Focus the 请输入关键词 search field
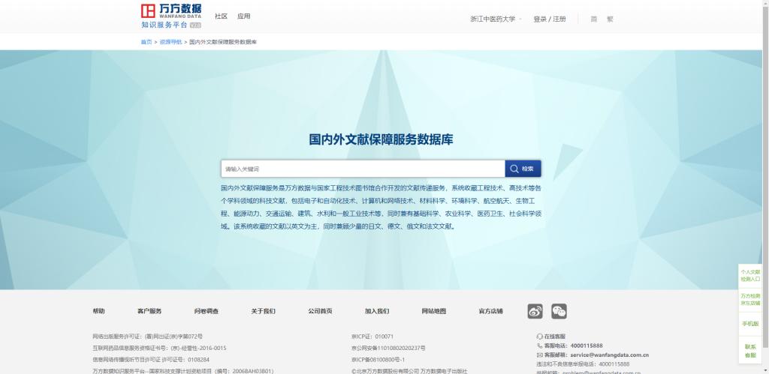Viewport: 769px width, 374px height. click(x=363, y=169)
